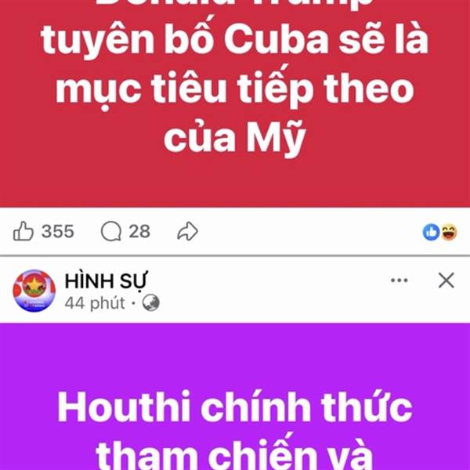Check the globe public audience icon
This screenshot has height=470, width=470.
tap(150, 302)
